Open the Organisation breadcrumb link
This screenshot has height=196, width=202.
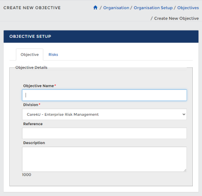[116, 8]
